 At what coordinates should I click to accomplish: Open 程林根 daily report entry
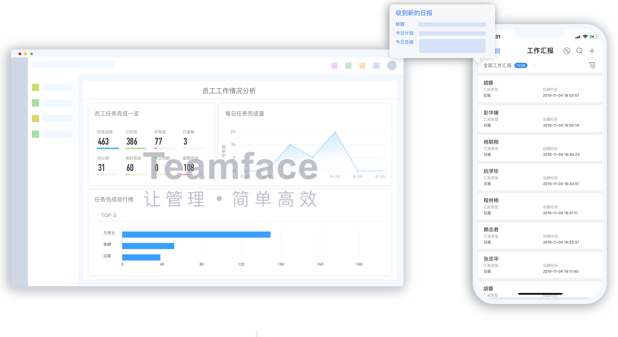pos(540,207)
